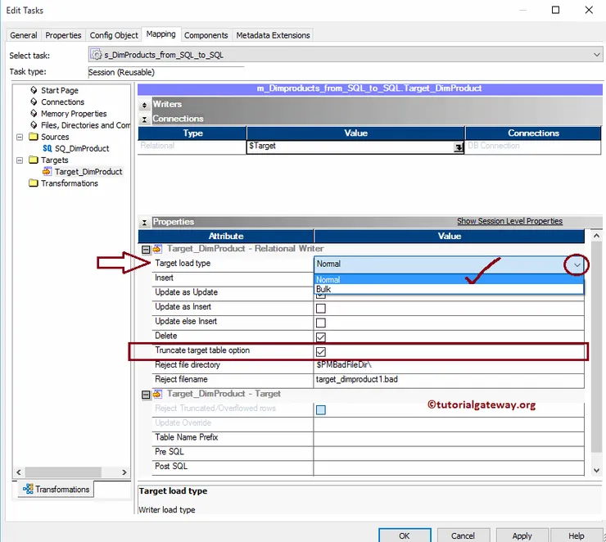Switch to the Components tab
This screenshot has height=542, width=606.
coord(206,35)
